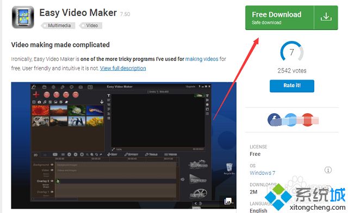Image resolution: width=348 pixels, height=213 pixels.
Task: Click the Rate it! button
Action: click(291, 86)
